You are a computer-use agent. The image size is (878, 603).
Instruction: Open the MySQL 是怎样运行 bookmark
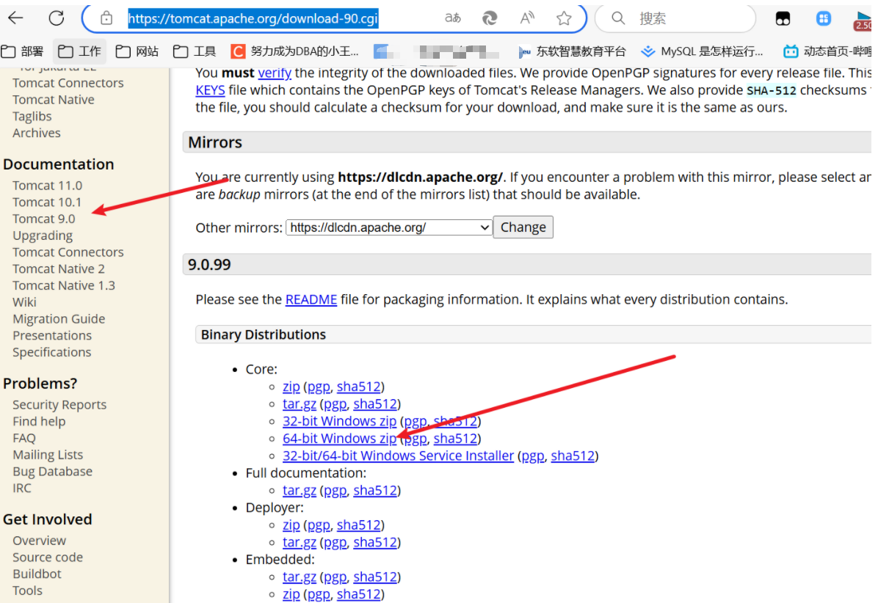pos(702,51)
